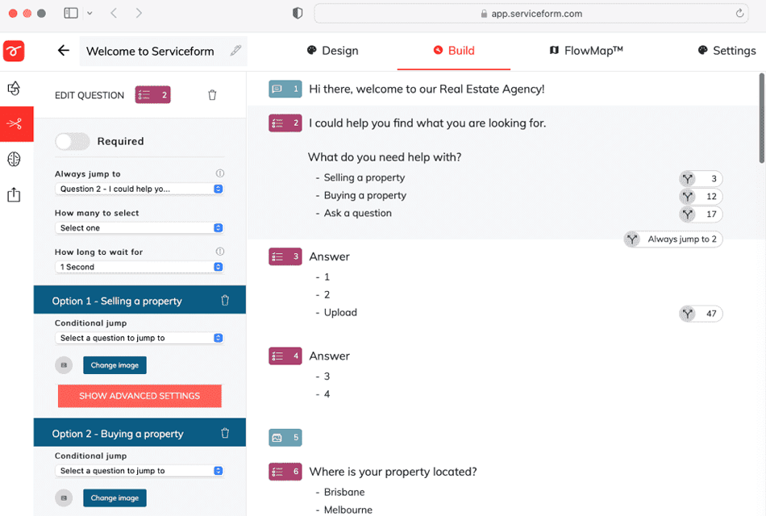
Task: Click the Serviceform logo icon
Action: click(x=14, y=50)
